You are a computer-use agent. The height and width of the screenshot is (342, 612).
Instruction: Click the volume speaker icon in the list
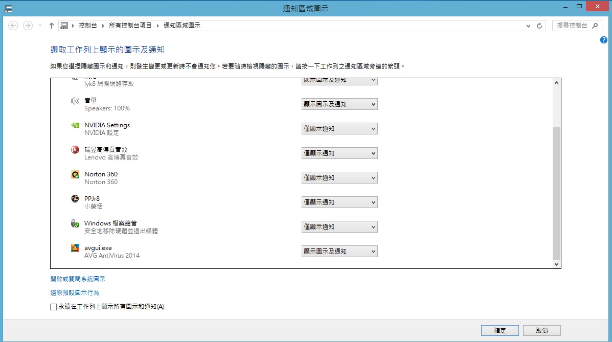(75, 101)
